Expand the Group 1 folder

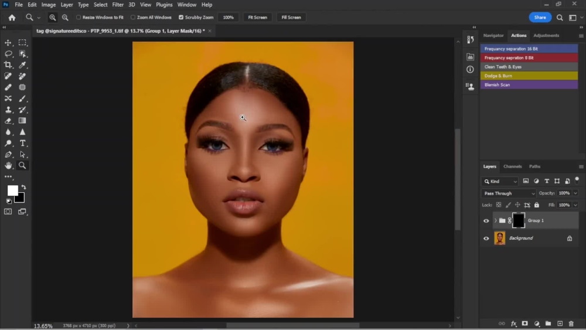coord(496,221)
